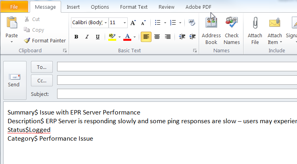This screenshot has width=297, height=164.
Task: Copy the selected text
Action: [x=34, y=30]
